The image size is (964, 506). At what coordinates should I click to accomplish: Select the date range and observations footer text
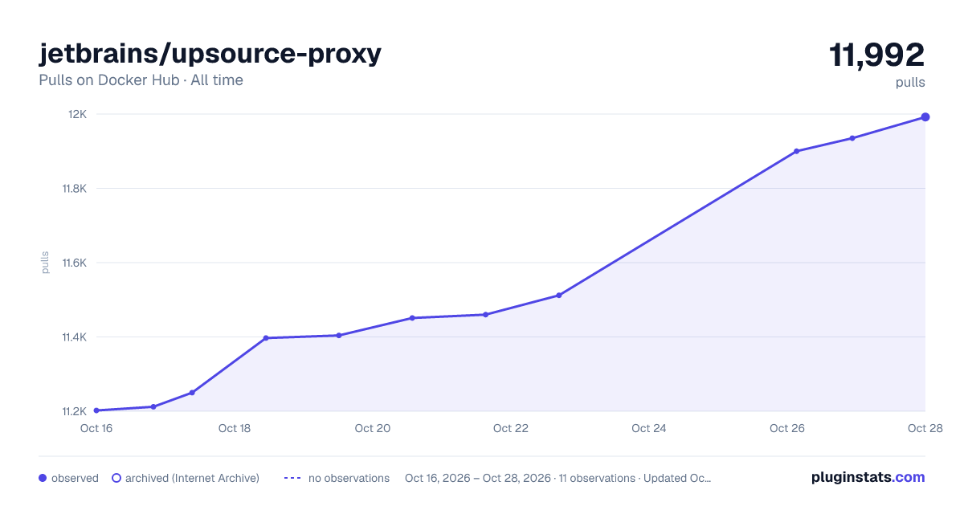coord(558,478)
